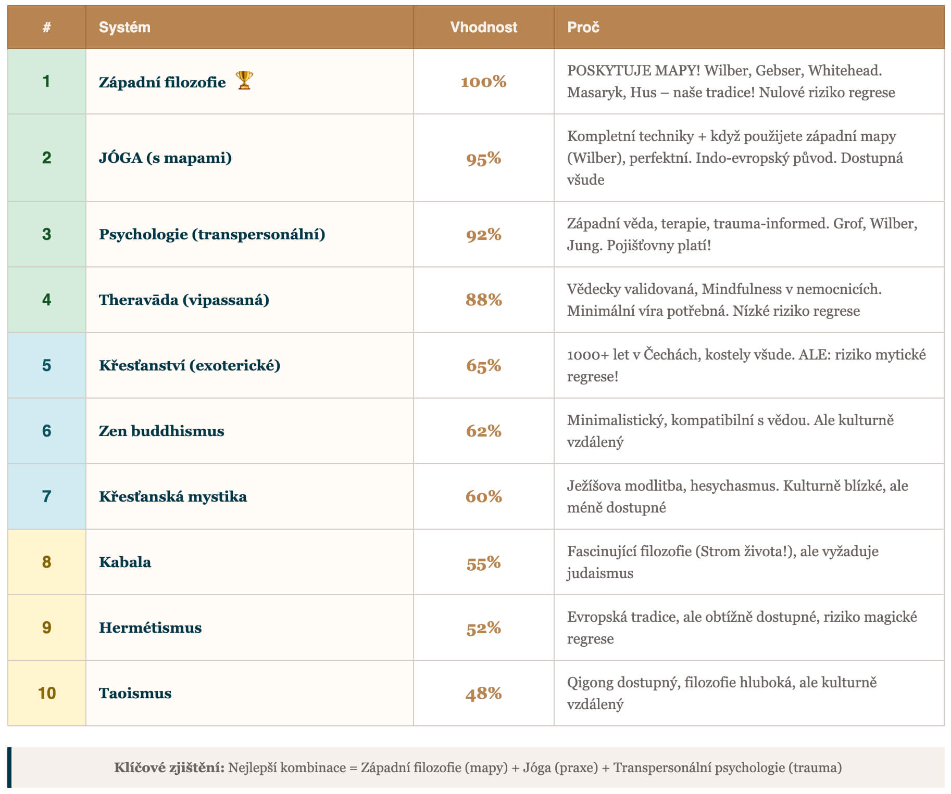The image size is (951, 794).
Task: Click the Křesťanství (exoterické) row name
Action: click(x=190, y=365)
